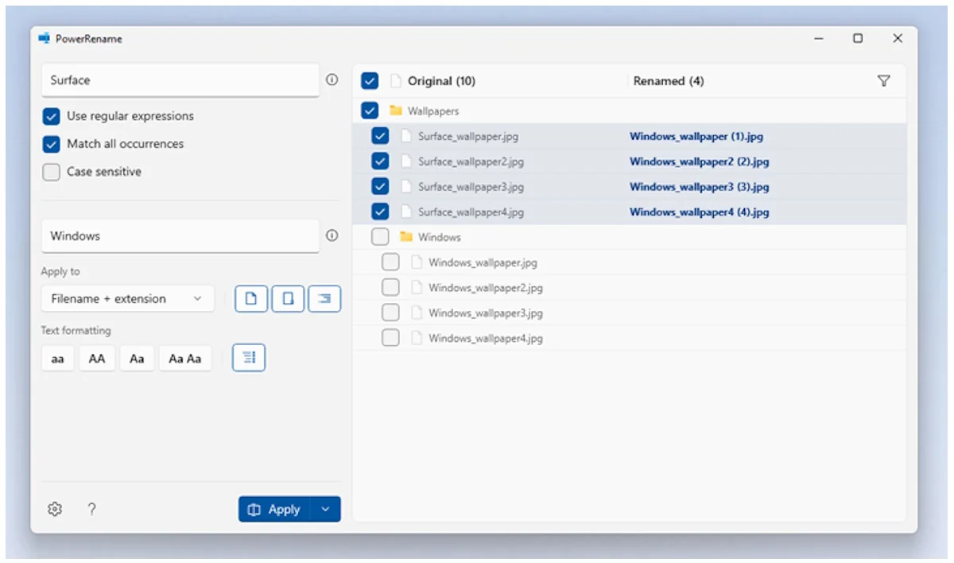Click the PowerRename app icon in title bar
The height and width of the screenshot is (563, 954).
click(x=45, y=38)
